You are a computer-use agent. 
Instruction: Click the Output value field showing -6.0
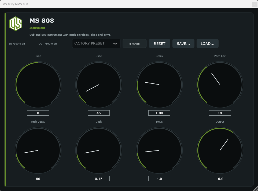tap(220, 179)
